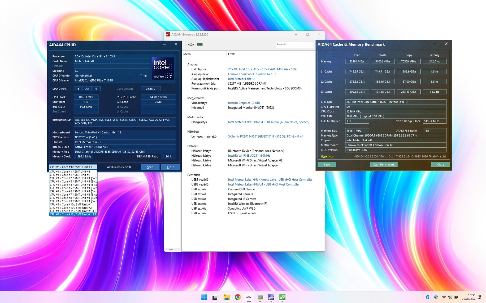486x303 pixels.
Task: Click the blue drive with magnifier taskbar icon
Action: point(271,297)
